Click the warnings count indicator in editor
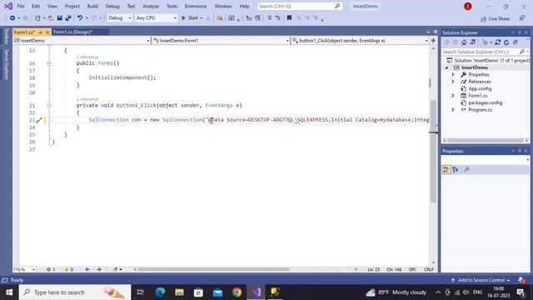This screenshot has width=533, height=300. [69, 269]
